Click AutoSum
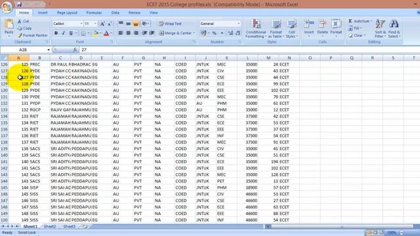The width and height of the screenshot is (420, 236). tap(360, 21)
